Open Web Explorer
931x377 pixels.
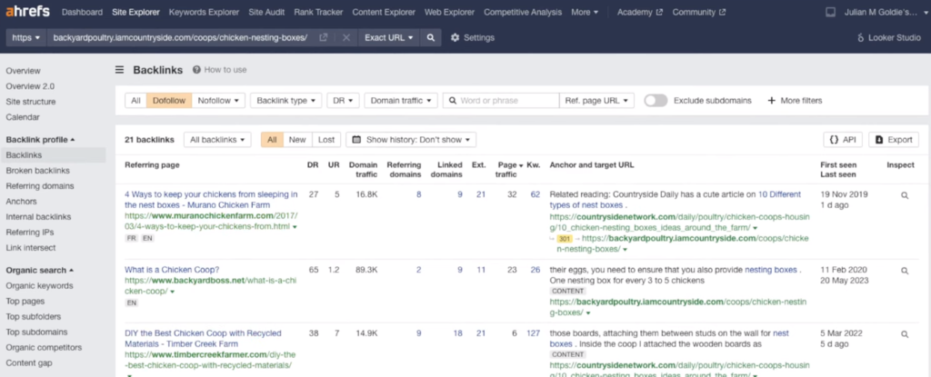click(449, 12)
